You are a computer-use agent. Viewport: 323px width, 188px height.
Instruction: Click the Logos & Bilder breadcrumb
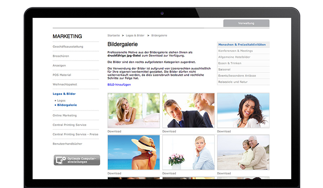[135, 35]
